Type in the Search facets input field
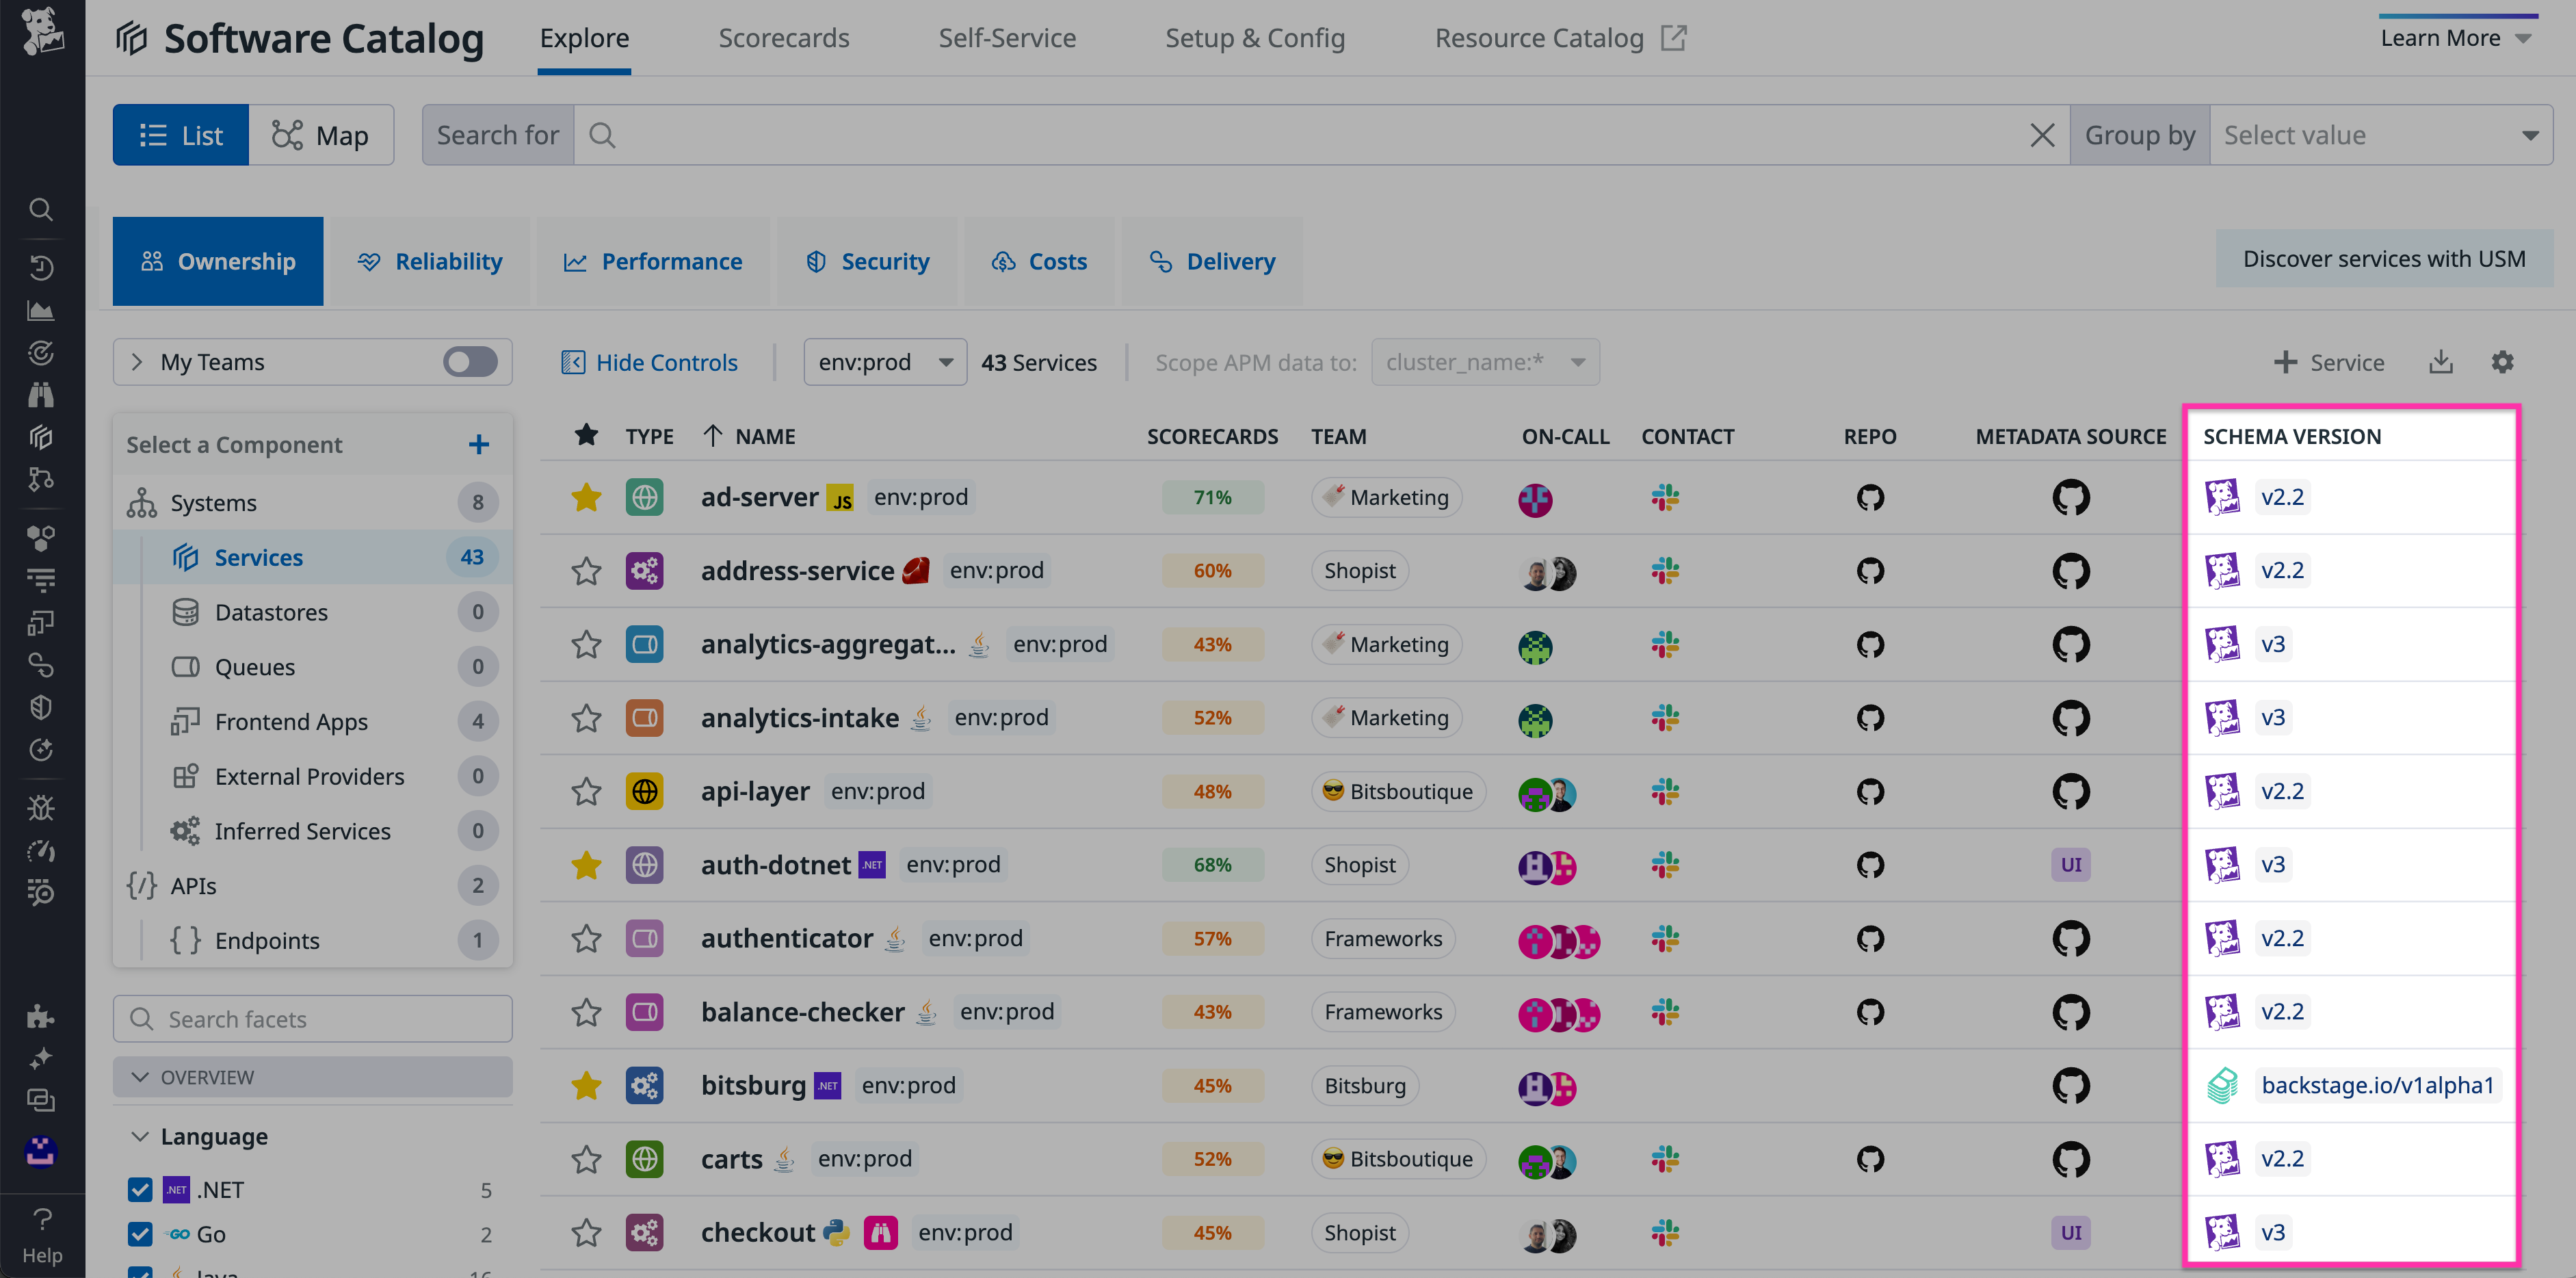This screenshot has height=1278, width=2576. (313, 1018)
